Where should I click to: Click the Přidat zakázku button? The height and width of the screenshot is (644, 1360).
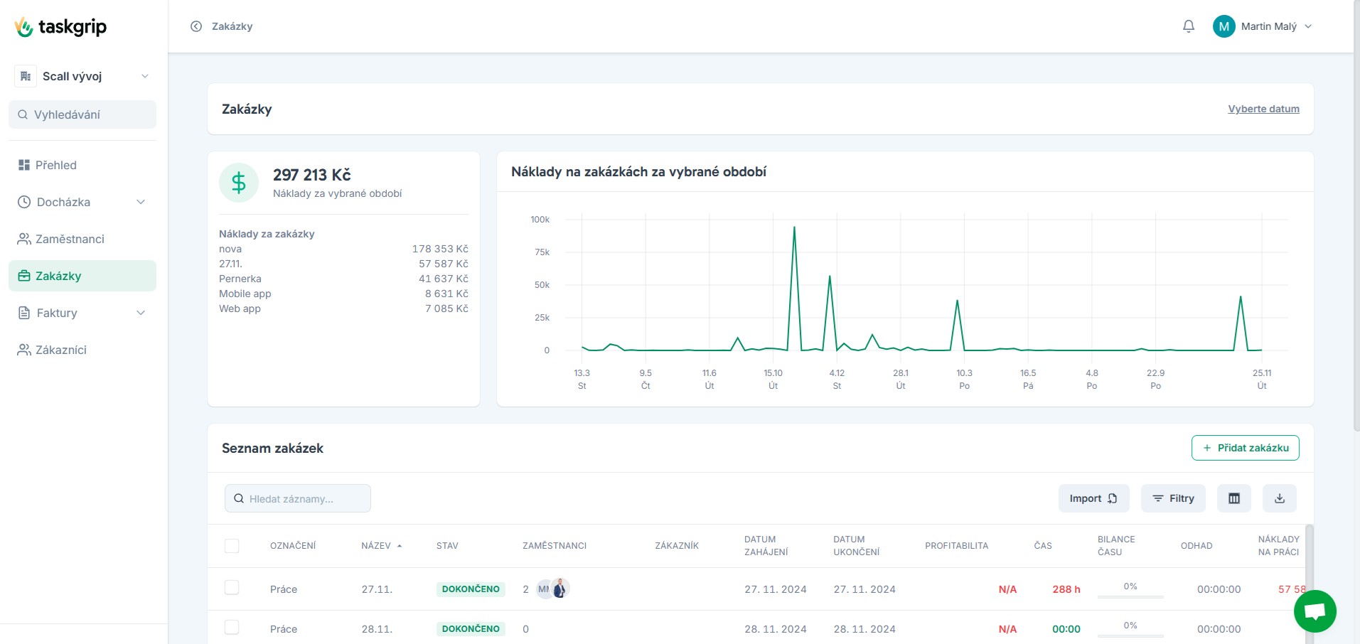tap(1245, 448)
